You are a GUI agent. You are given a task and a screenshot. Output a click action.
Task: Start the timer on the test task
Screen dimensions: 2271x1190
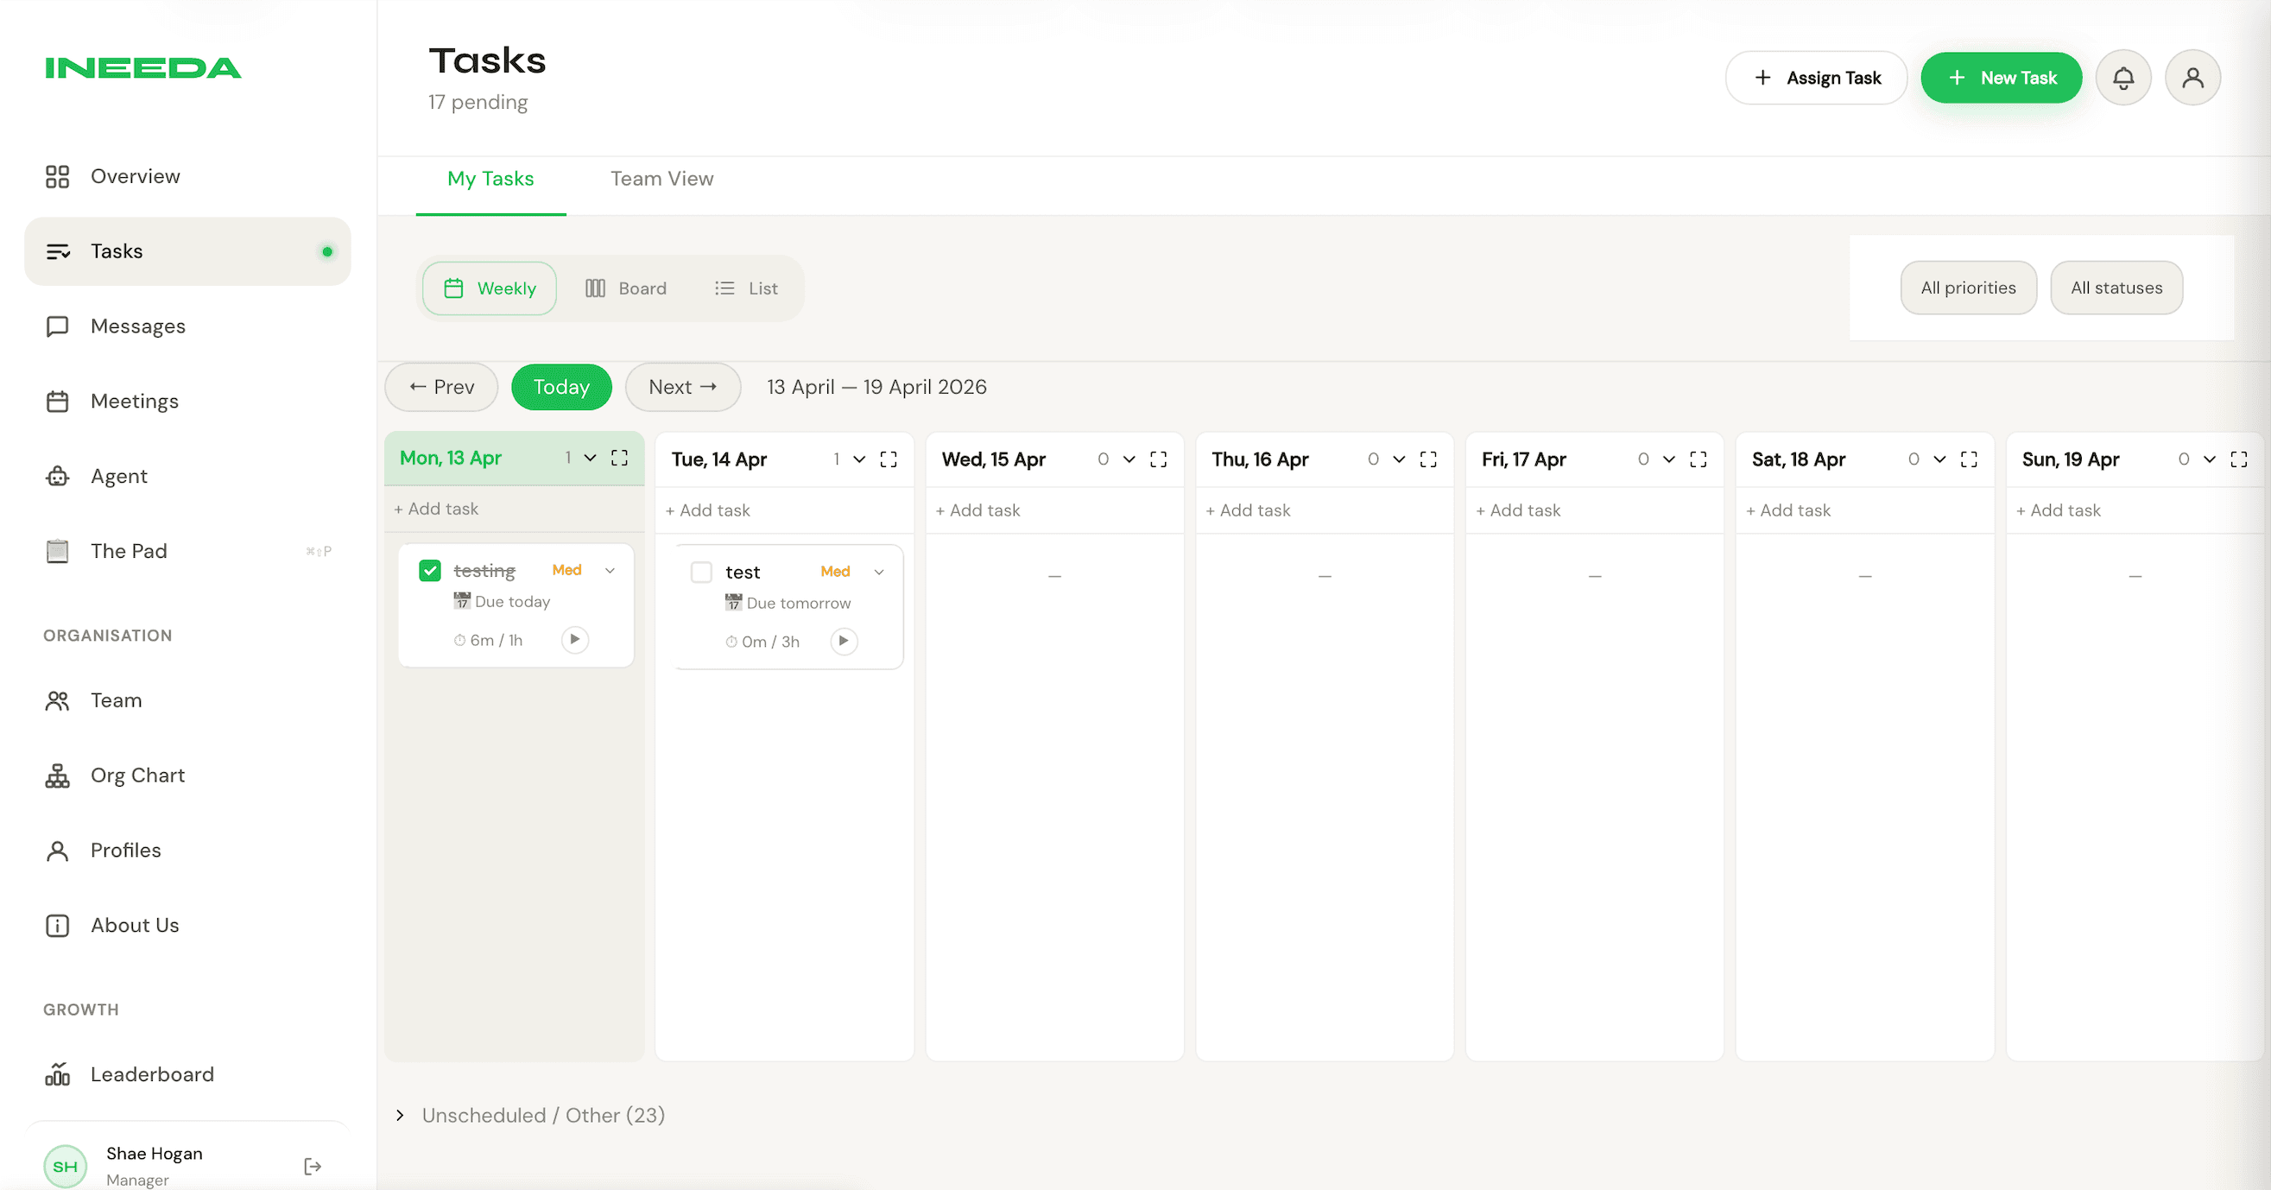click(843, 641)
